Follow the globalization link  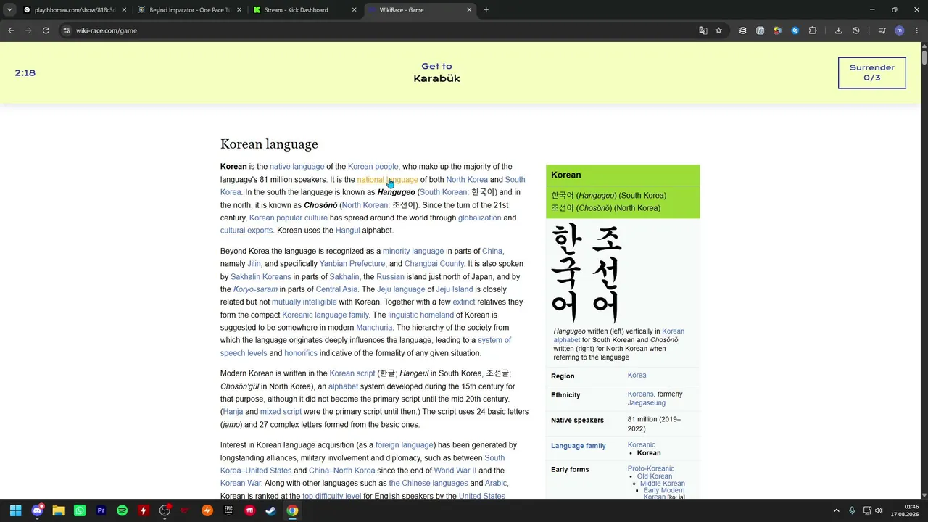[x=479, y=217]
